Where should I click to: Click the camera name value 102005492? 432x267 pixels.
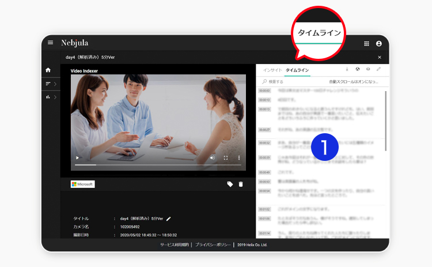point(130,227)
